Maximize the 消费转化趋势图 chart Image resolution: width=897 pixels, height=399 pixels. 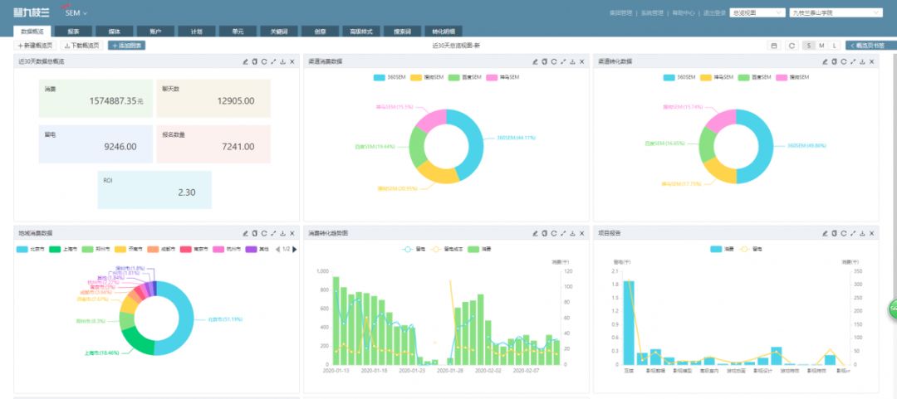pyautogui.click(x=563, y=233)
